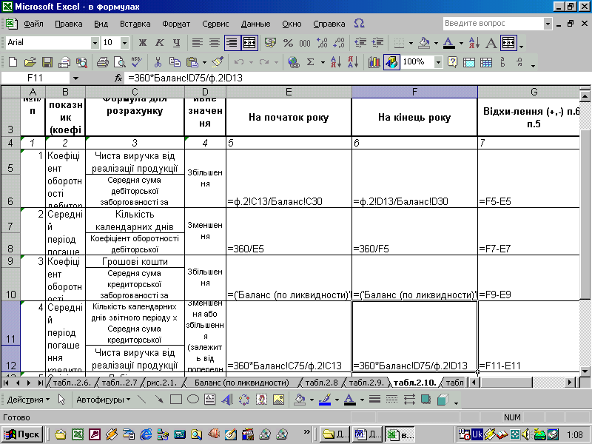Increase cell indent
Image resolution: width=592 pixels, height=444 pixels.
click(377, 43)
